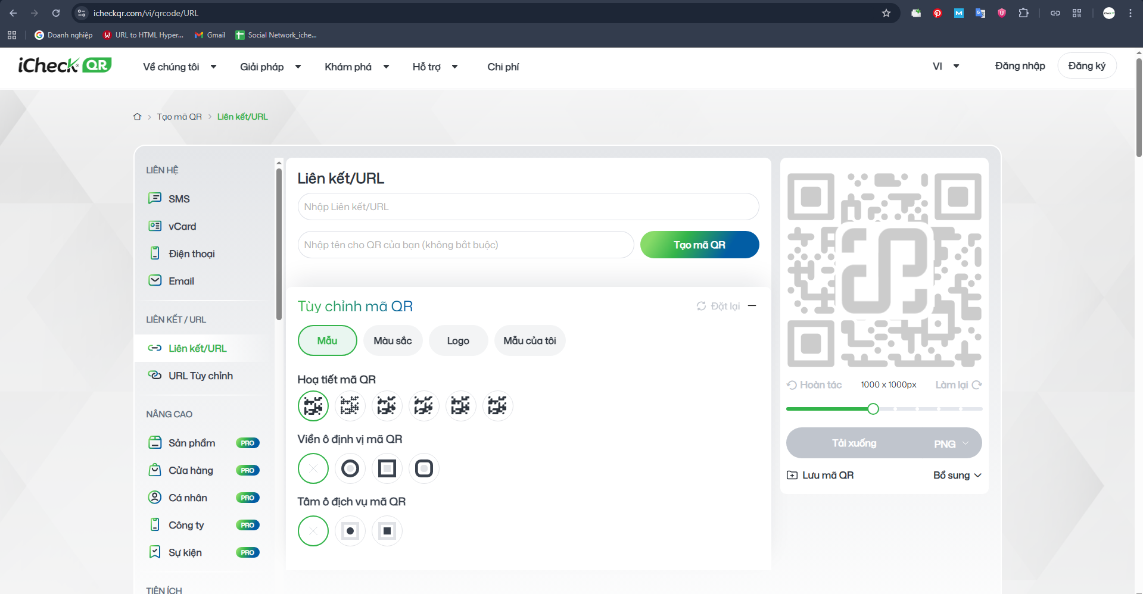
Task: Click the iCheck QR logo
Action: coord(65,65)
